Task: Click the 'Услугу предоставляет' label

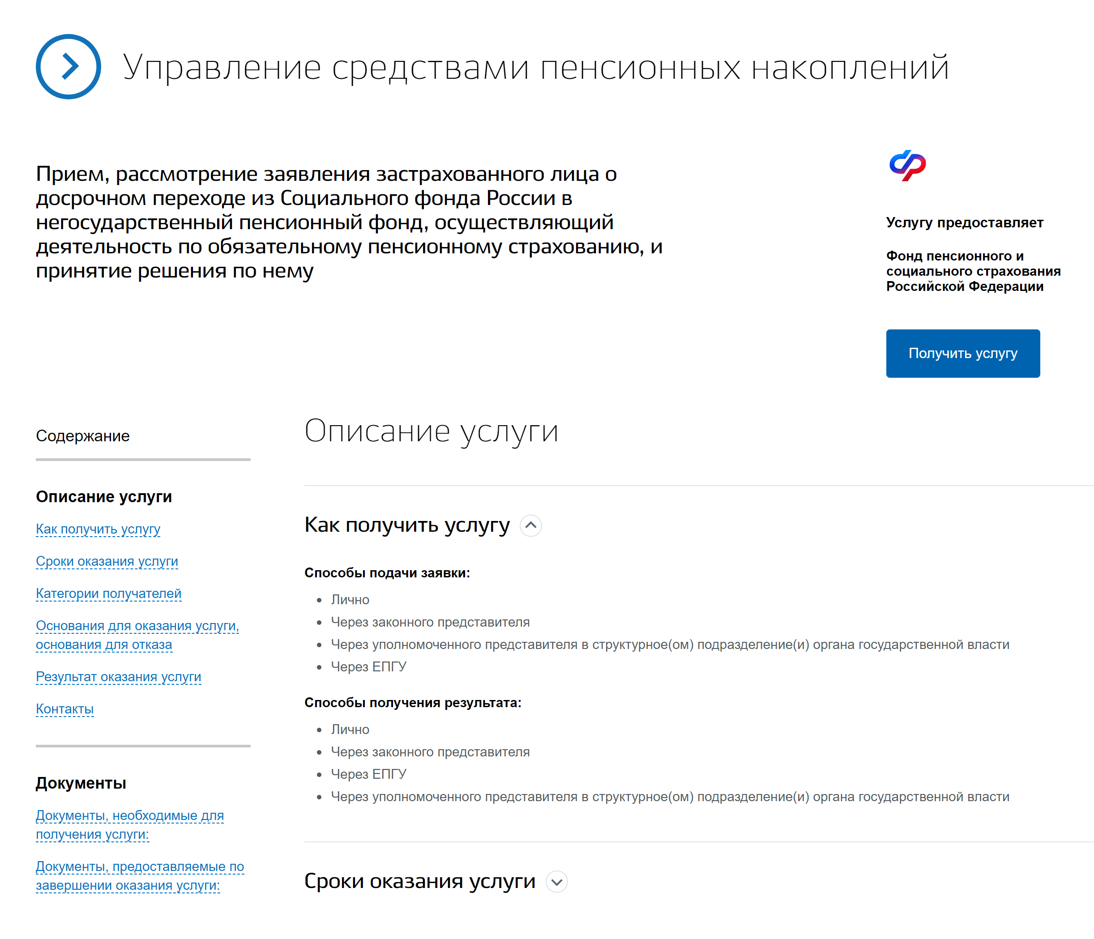Action: [965, 223]
